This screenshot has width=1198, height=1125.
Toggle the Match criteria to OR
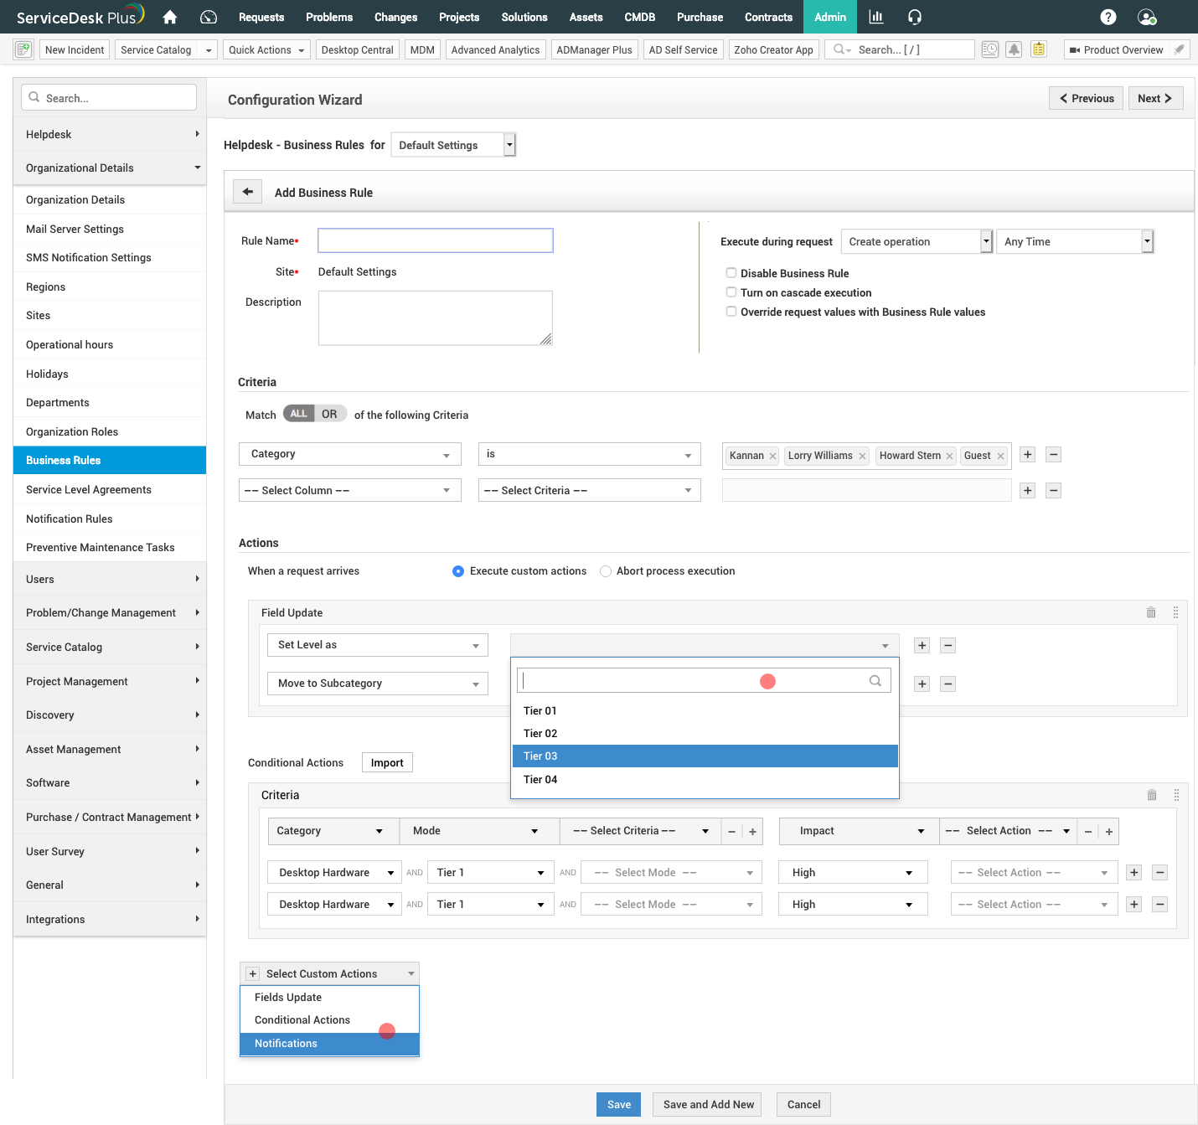330,413
